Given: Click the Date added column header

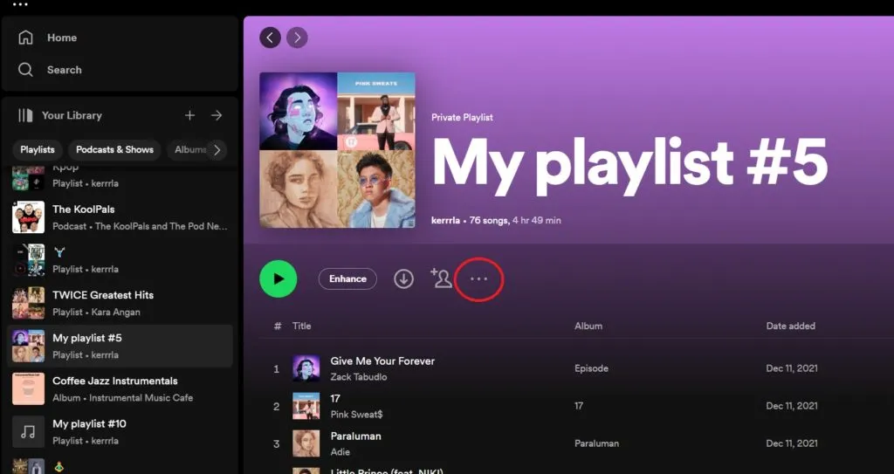Looking at the screenshot, I should tap(790, 326).
